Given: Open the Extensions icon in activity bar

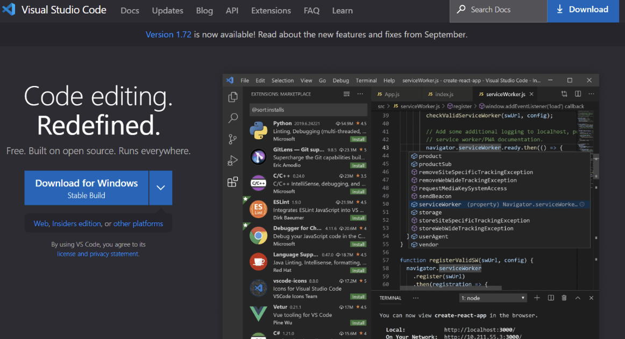Looking at the screenshot, I should 233,182.
